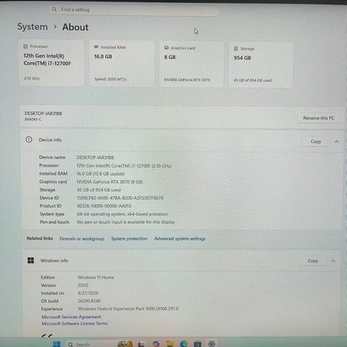Click the 25H2 version value

(x=83, y=286)
